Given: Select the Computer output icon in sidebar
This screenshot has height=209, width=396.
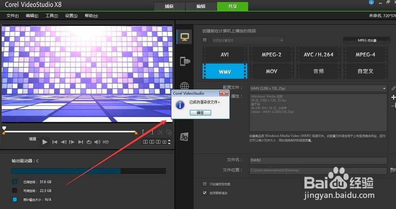Looking at the screenshot, I should pos(185,37).
